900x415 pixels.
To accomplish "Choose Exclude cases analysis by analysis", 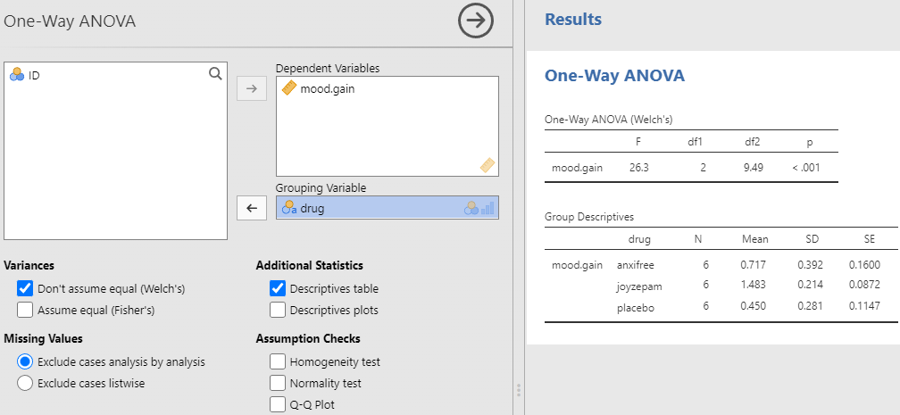I will [x=25, y=361].
